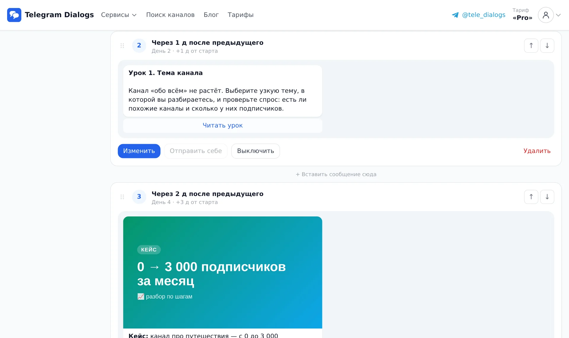This screenshot has height=338, width=569.
Task: Click the Telegram Dialogs brand name
Action: pyautogui.click(x=59, y=15)
